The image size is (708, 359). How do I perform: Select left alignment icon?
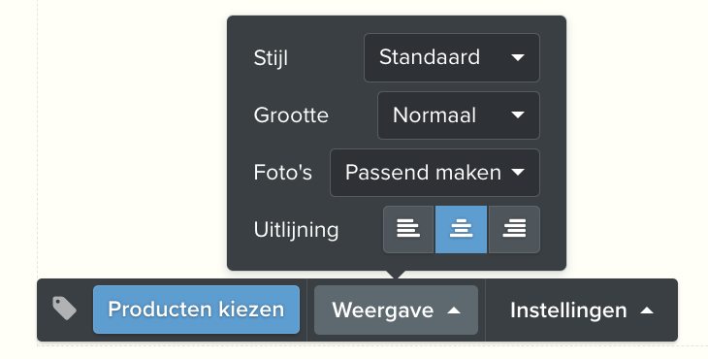click(408, 229)
